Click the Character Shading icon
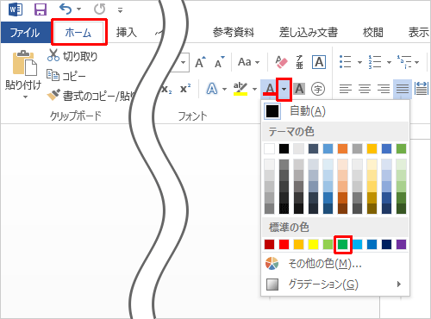Image resolution: width=431 pixels, height=319 pixels. 299,89
